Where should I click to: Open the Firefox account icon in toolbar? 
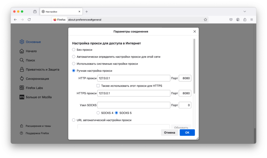click(238, 19)
